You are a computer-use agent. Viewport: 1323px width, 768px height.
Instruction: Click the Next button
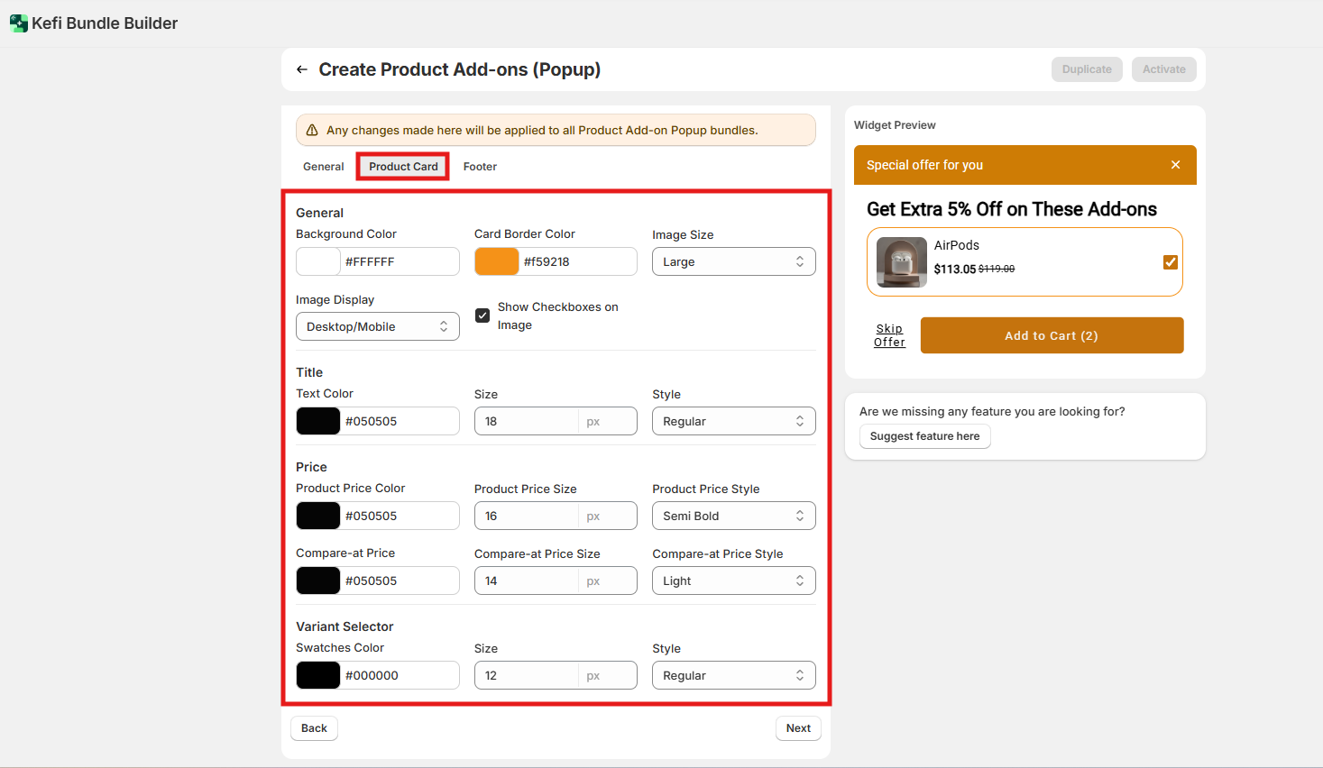pyautogui.click(x=798, y=728)
